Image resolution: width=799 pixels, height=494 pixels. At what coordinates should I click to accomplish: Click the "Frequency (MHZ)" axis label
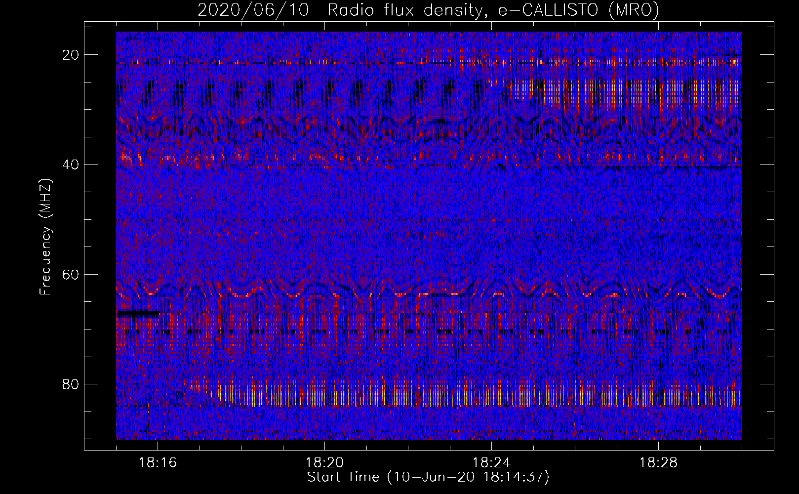pyautogui.click(x=45, y=237)
